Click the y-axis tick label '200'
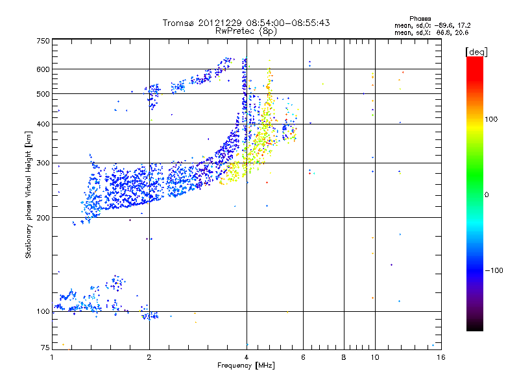The image size is (519, 389). (x=43, y=218)
